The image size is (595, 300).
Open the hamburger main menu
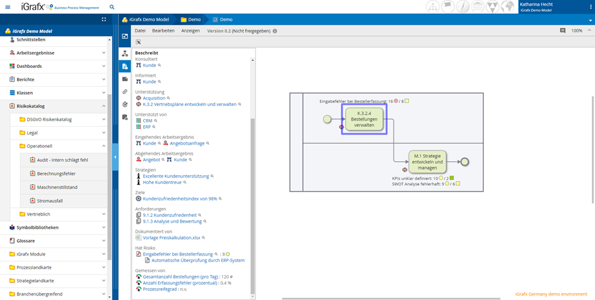(x=8, y=7)
